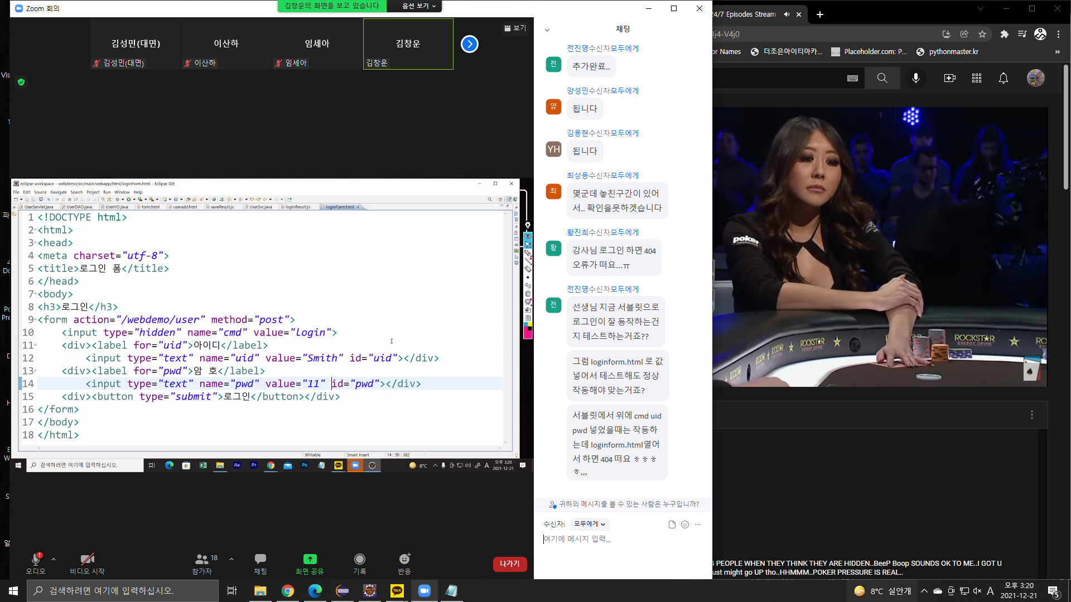Open the recipient dropdown set to everyone
Image resolution: width=1071 pixels, height=602 pixels.
click(x=589, y=524)
